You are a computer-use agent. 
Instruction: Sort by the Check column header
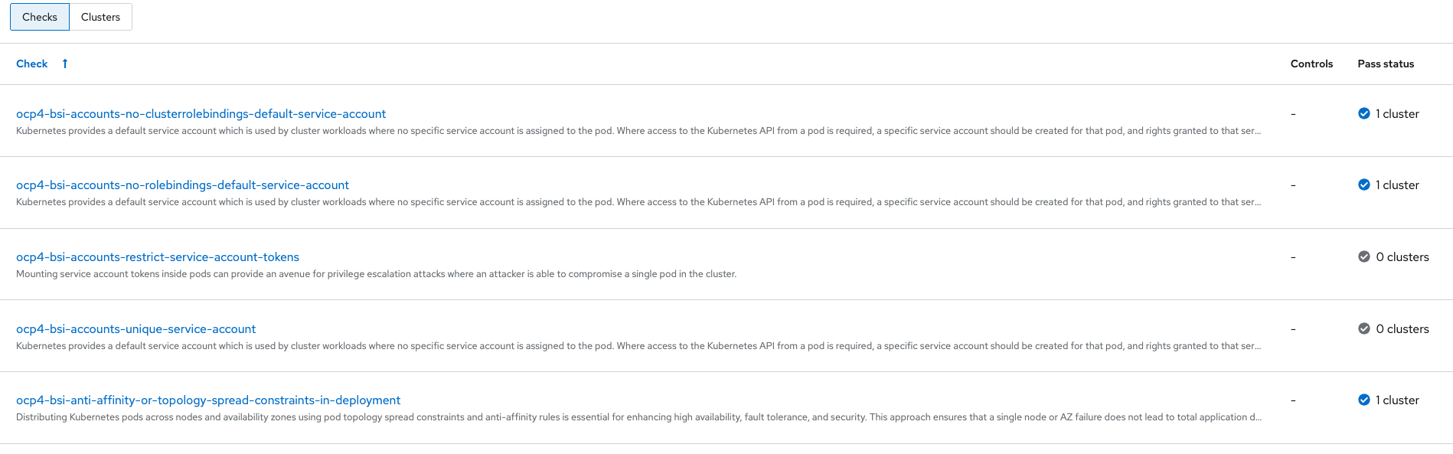click(32, 64)
